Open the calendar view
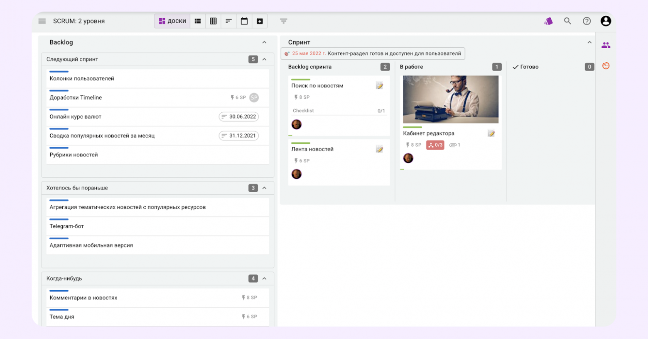Image resolution: width=648 pixels, height=339 pixels. [244, 21]
